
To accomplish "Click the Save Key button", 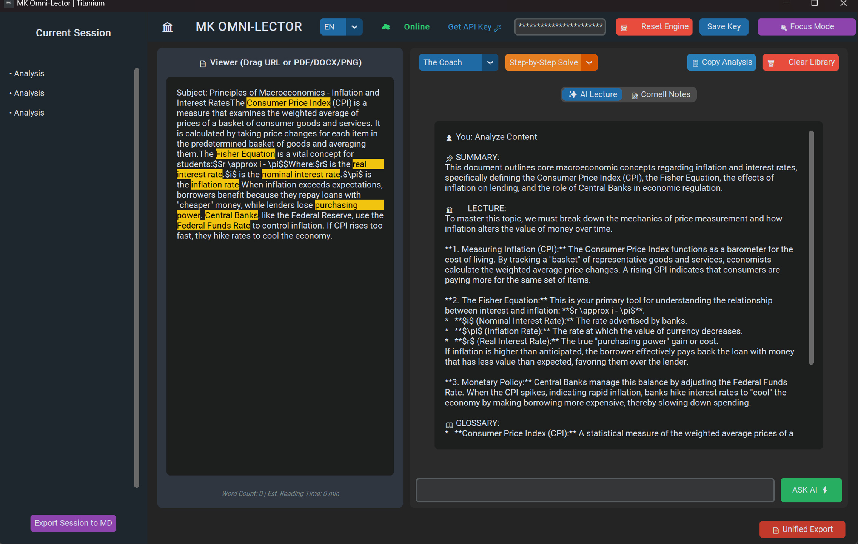I will tap(724, 27).
